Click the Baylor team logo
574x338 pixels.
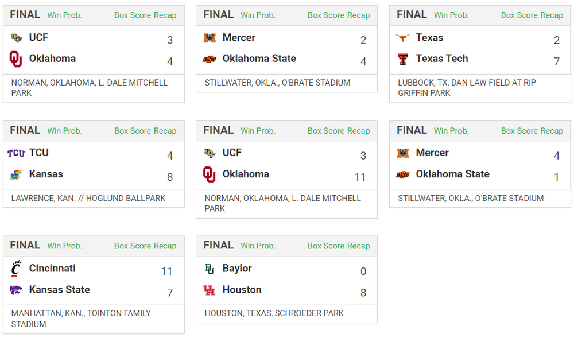pyautogui.click(x=209, y=269)
